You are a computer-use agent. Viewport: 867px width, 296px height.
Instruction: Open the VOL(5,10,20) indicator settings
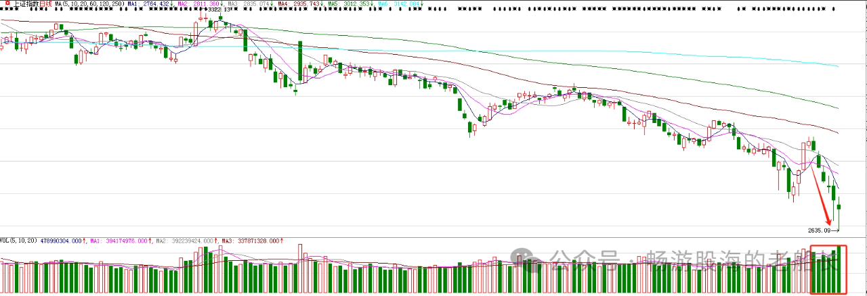(x=19, y=241)
